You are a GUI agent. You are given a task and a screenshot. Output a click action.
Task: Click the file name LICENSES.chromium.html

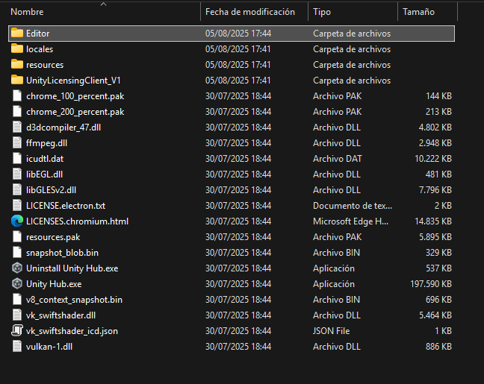tap(77, 221)
